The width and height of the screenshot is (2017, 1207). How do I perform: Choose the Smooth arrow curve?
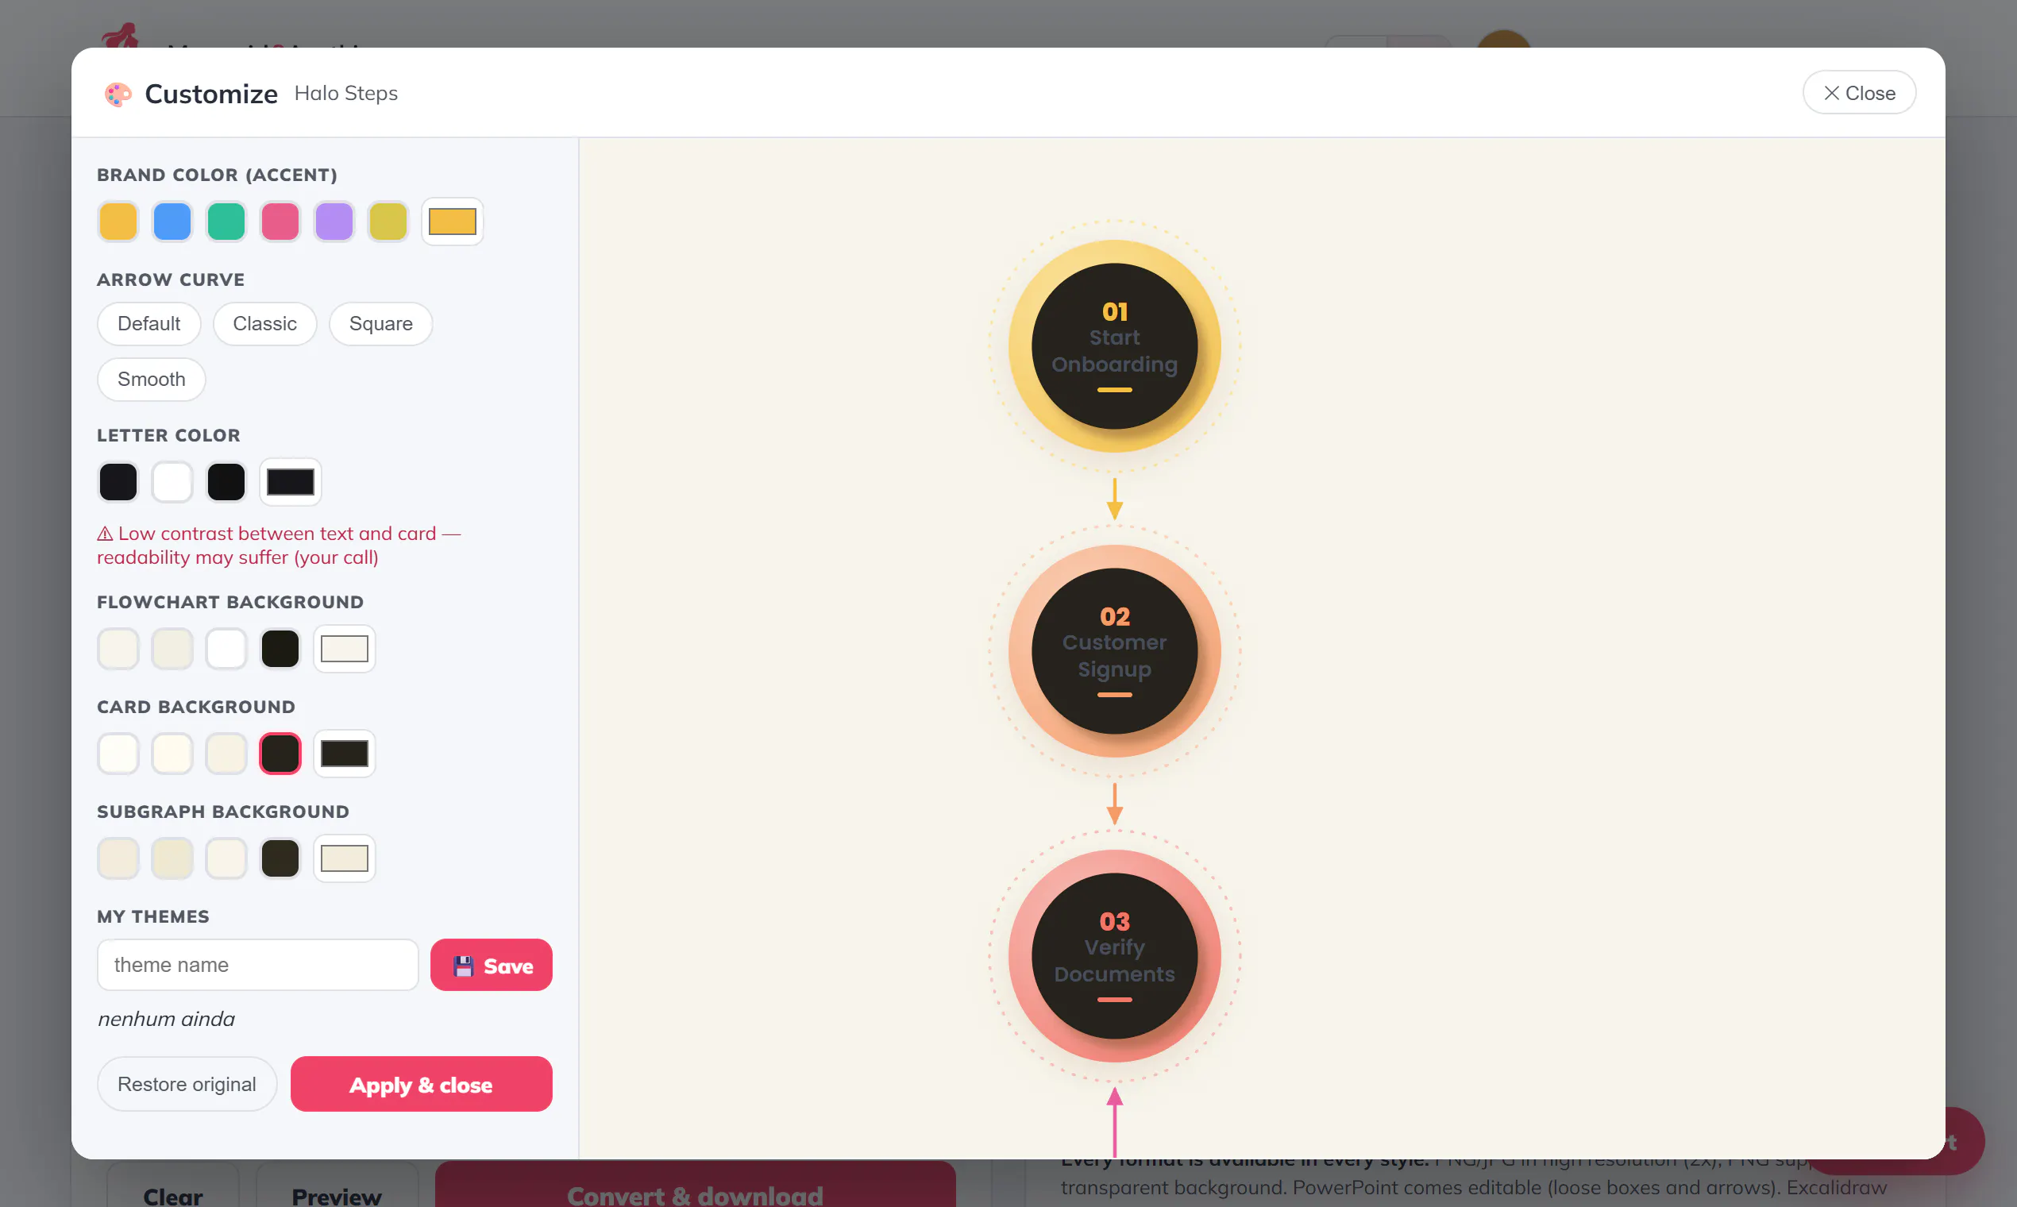click(151, 380)
